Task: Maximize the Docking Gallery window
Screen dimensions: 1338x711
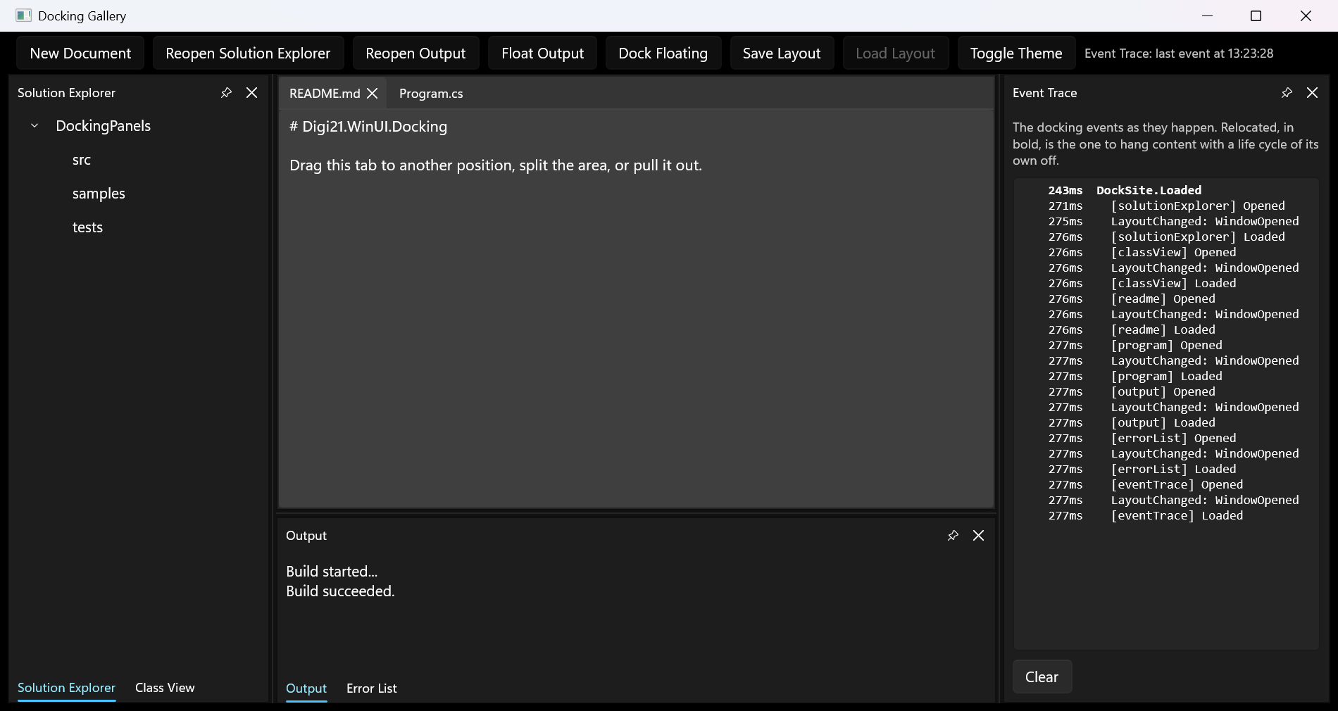Action: click(x=1256, y=15)
